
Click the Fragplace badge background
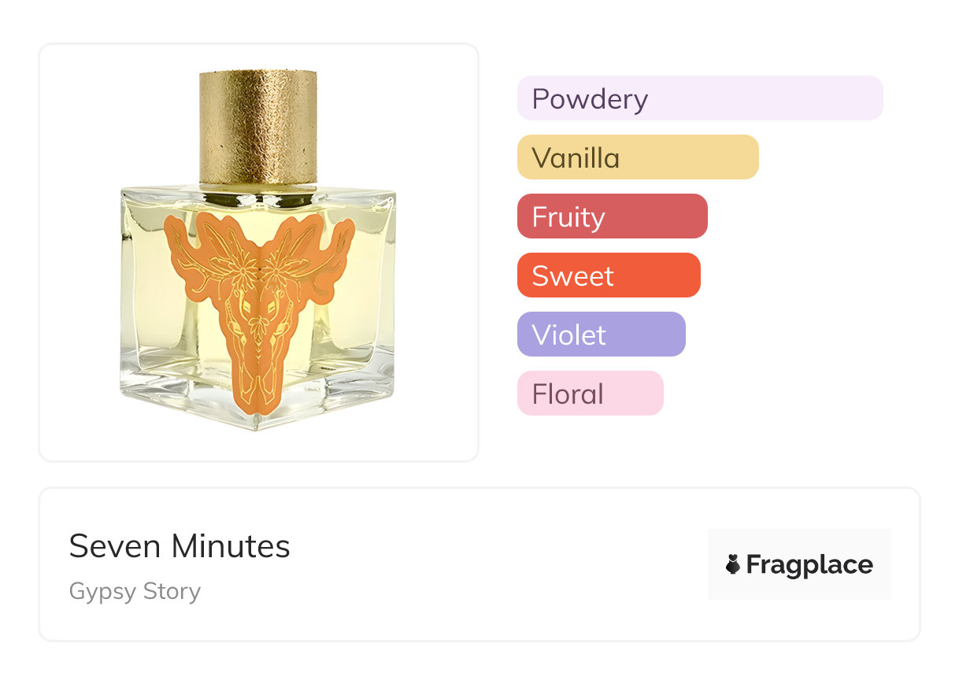coord(799,564)
